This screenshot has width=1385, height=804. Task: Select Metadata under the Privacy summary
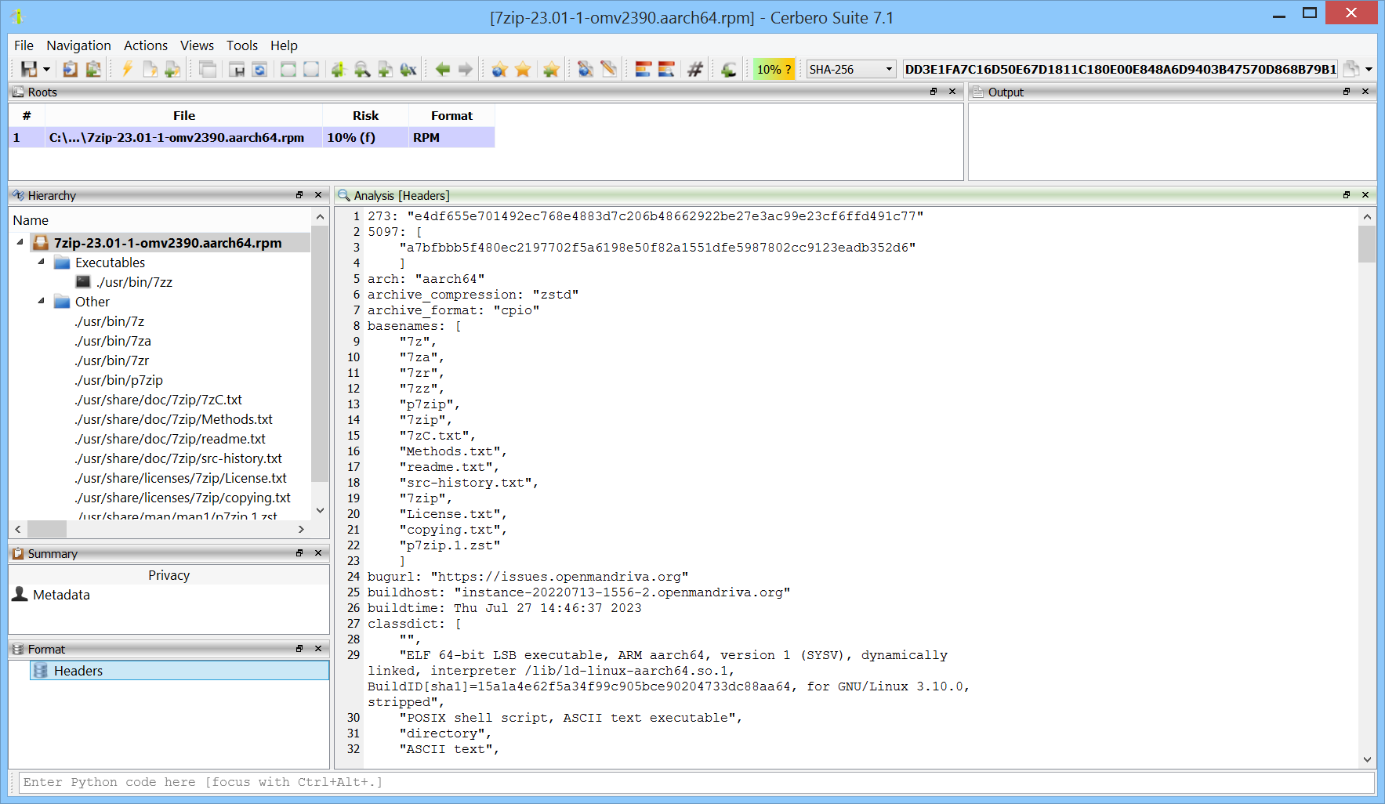coord(62,595)
